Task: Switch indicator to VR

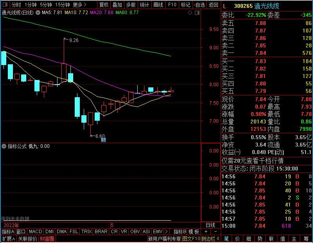Action: tap(124, 232)
